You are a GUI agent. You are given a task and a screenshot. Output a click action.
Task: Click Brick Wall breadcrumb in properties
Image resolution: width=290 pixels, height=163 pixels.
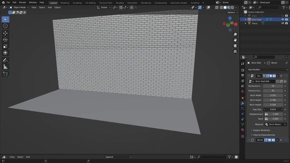pos(256,63)
